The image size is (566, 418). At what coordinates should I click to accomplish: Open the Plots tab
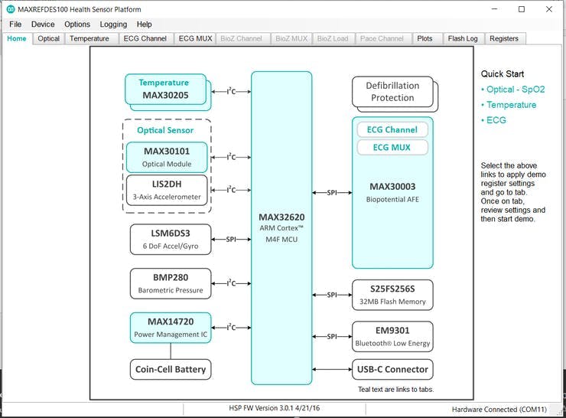click(x=424, y=38)
